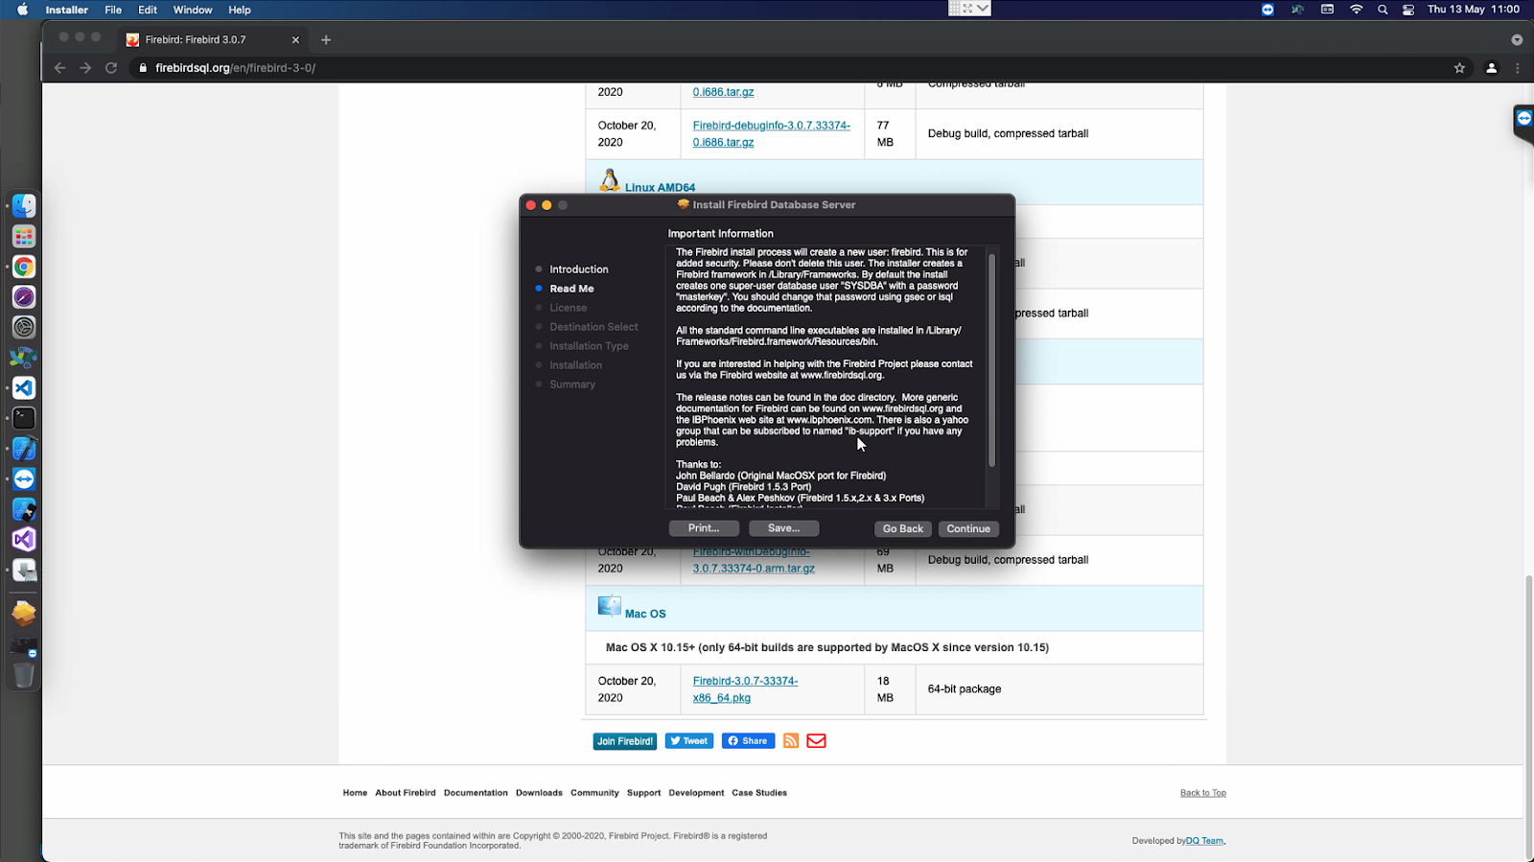Open Terminal from the Dock
Screen dimensions: 1534x862
(x=24, y=418)
